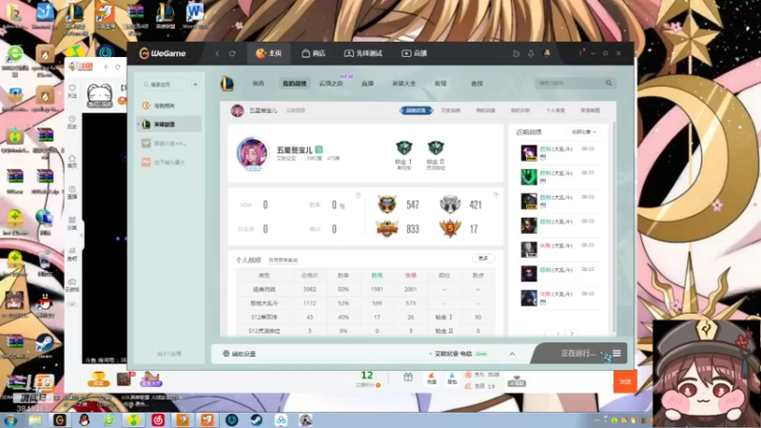Open NetEase Music from the taskbar
Image resolution: width=761 pixels, height=428 pixels.
pos(158,419)
